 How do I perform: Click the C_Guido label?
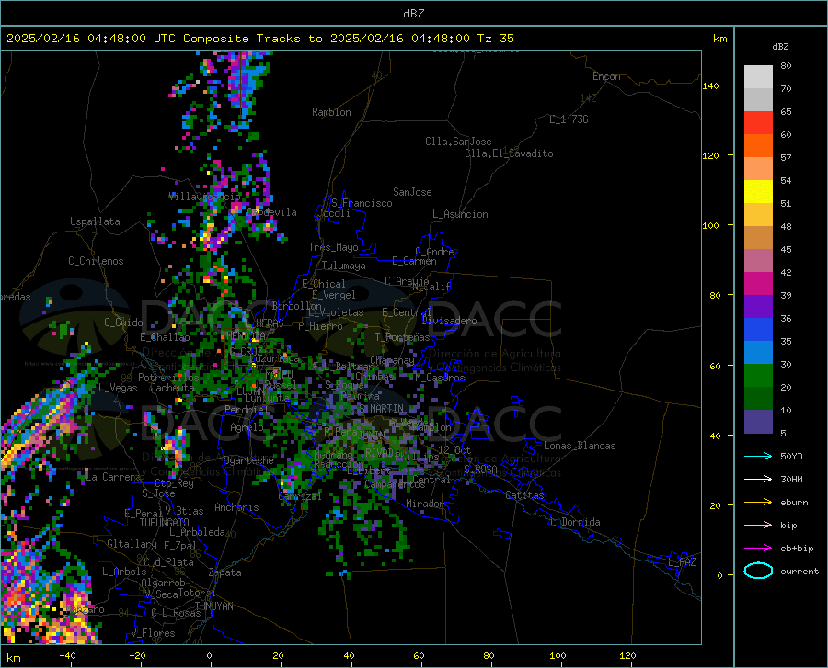(123, 323)
